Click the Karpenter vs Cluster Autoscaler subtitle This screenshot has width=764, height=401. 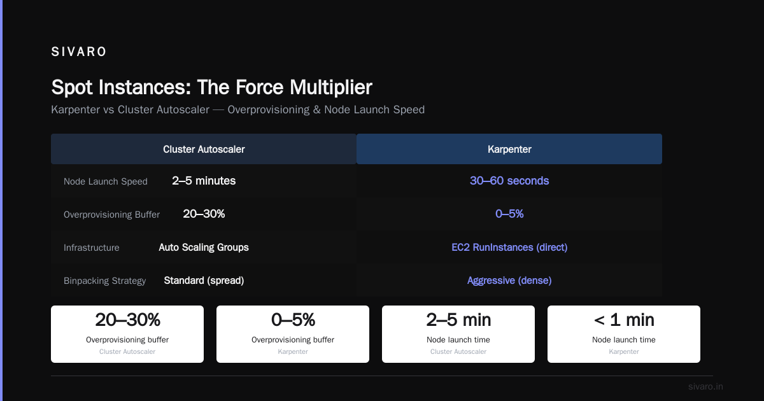(237, 109)
